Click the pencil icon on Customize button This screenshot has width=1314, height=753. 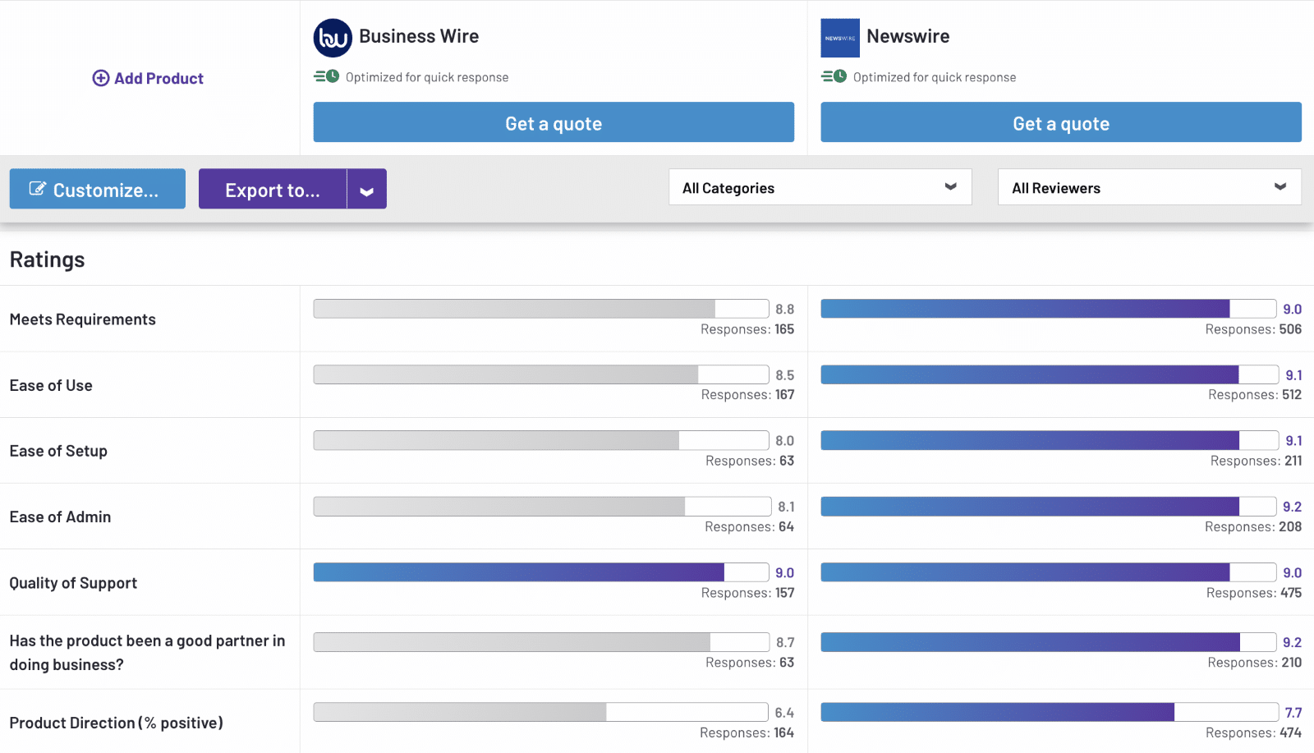37,189
